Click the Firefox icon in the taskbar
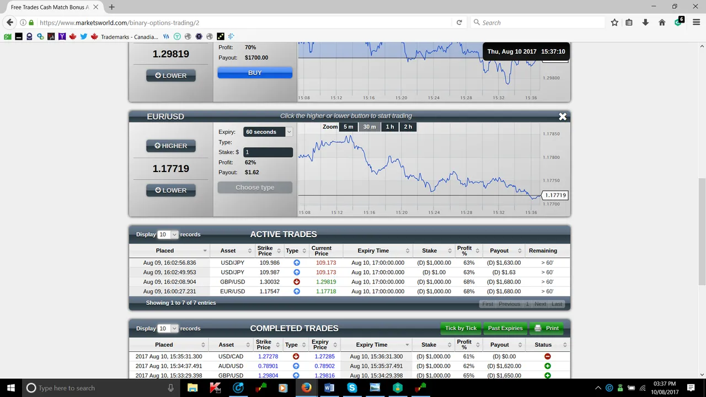 click(x=306, y=388)
